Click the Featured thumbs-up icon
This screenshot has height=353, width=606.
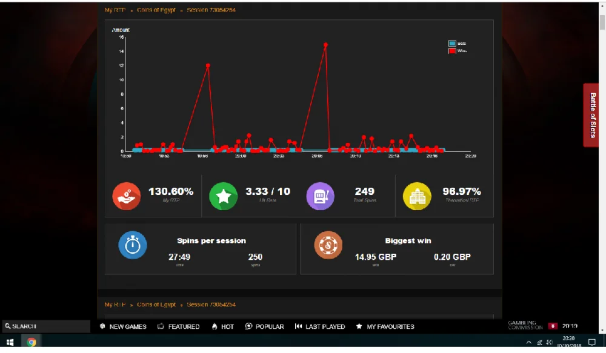coord(161,326)
